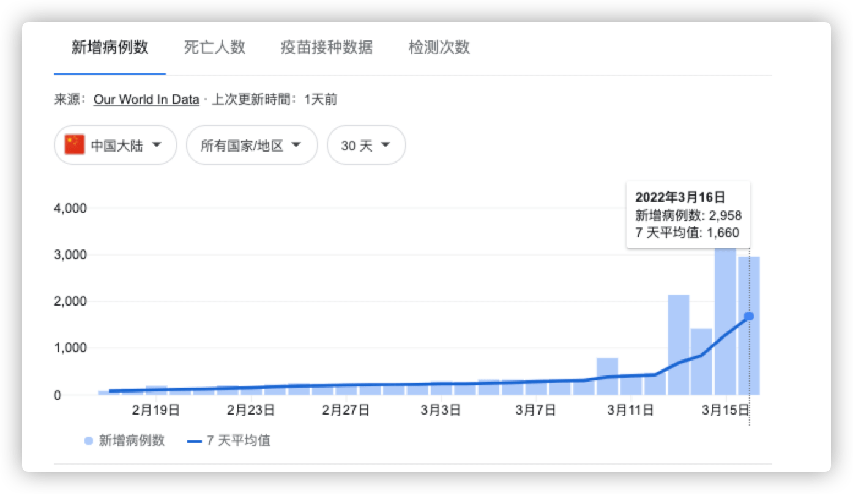This screenshot has height=494, width=853.
Task: Select the 3月16日 bar in the chart
Action: pyautogui.click(x=749, y=326)
